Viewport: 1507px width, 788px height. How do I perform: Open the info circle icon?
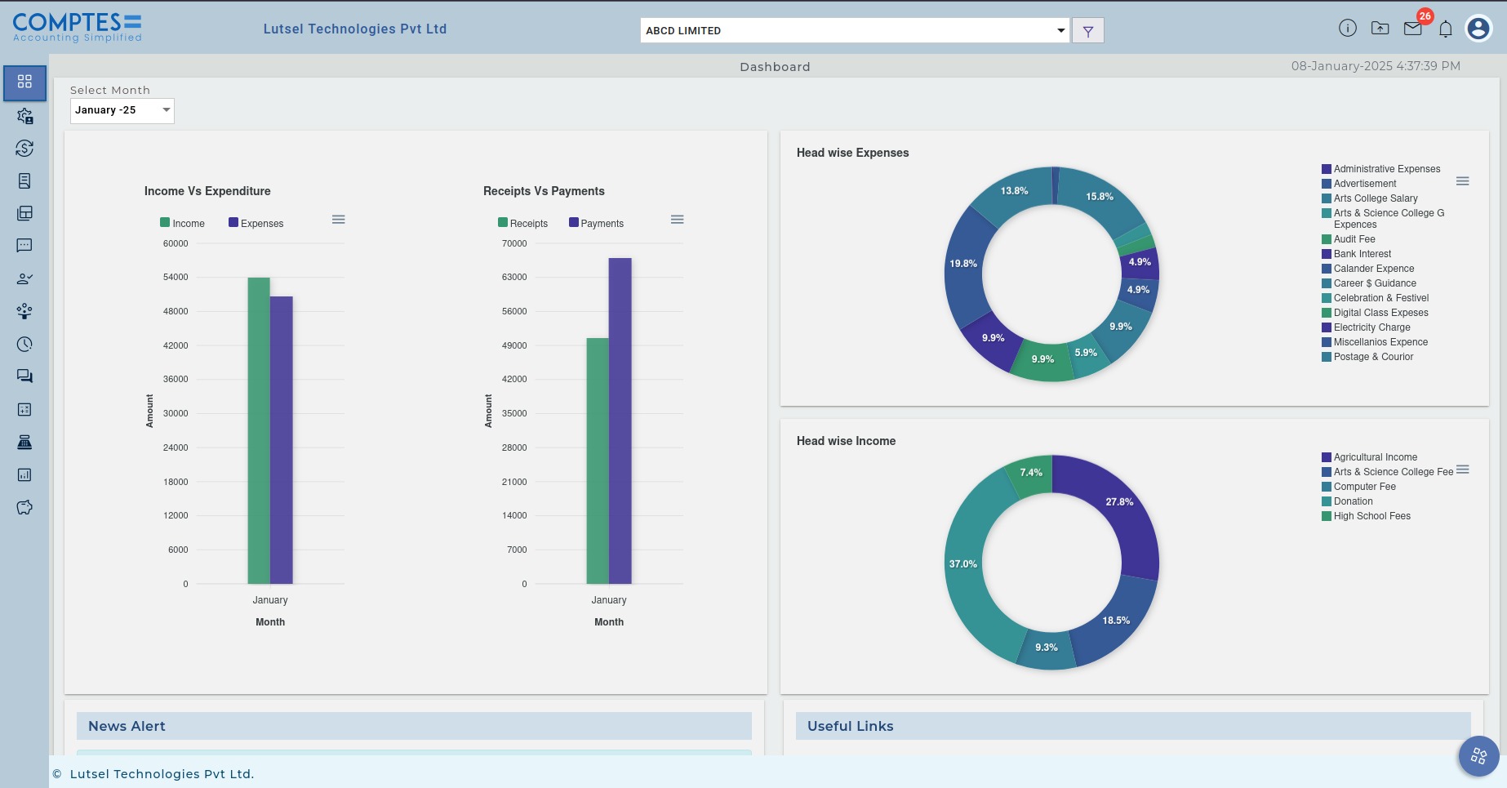[x=1348, y=29]
